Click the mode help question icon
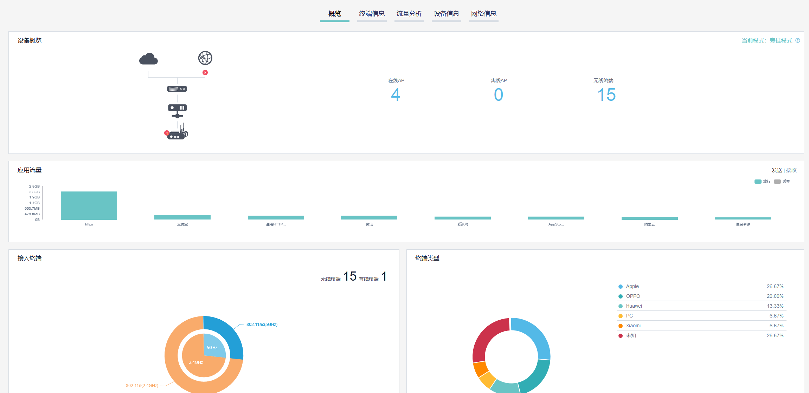 (798, 40)
